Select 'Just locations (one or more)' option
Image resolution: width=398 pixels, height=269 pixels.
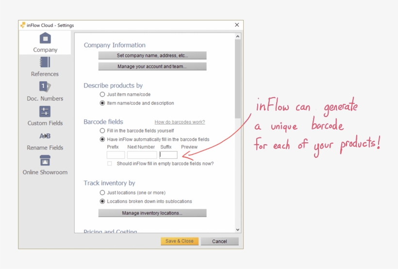[102, 193]
